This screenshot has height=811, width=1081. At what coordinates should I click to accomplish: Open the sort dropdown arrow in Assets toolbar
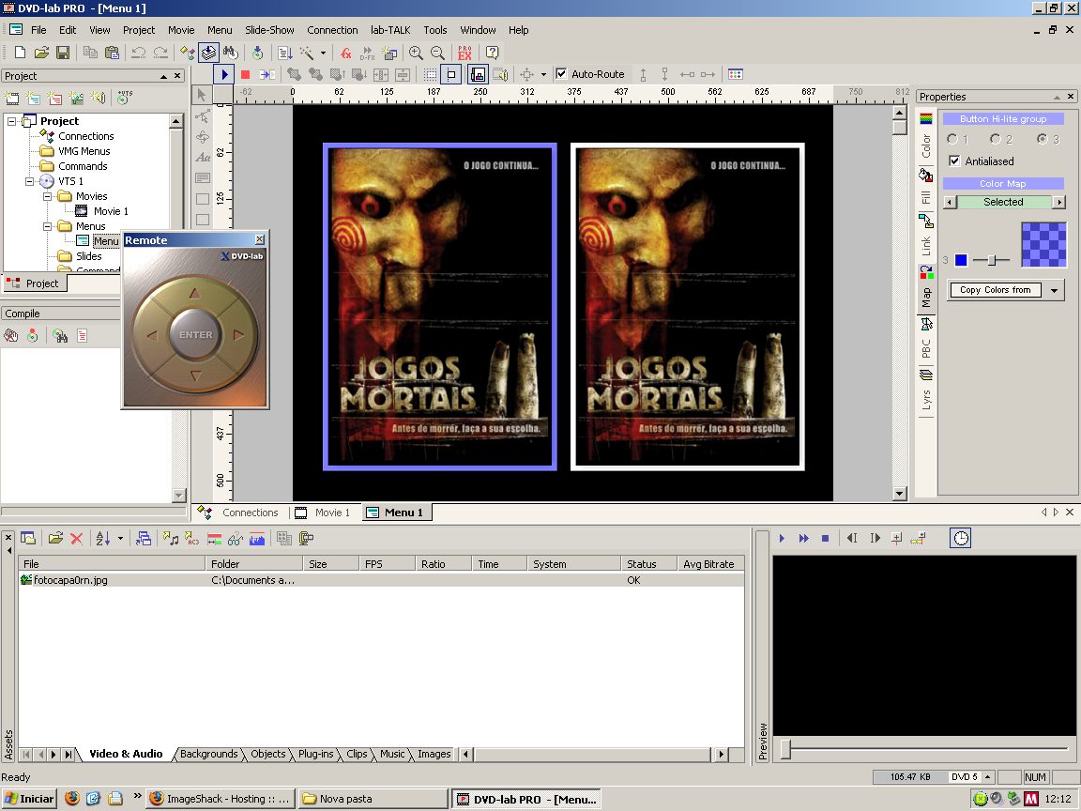point(120,539)
